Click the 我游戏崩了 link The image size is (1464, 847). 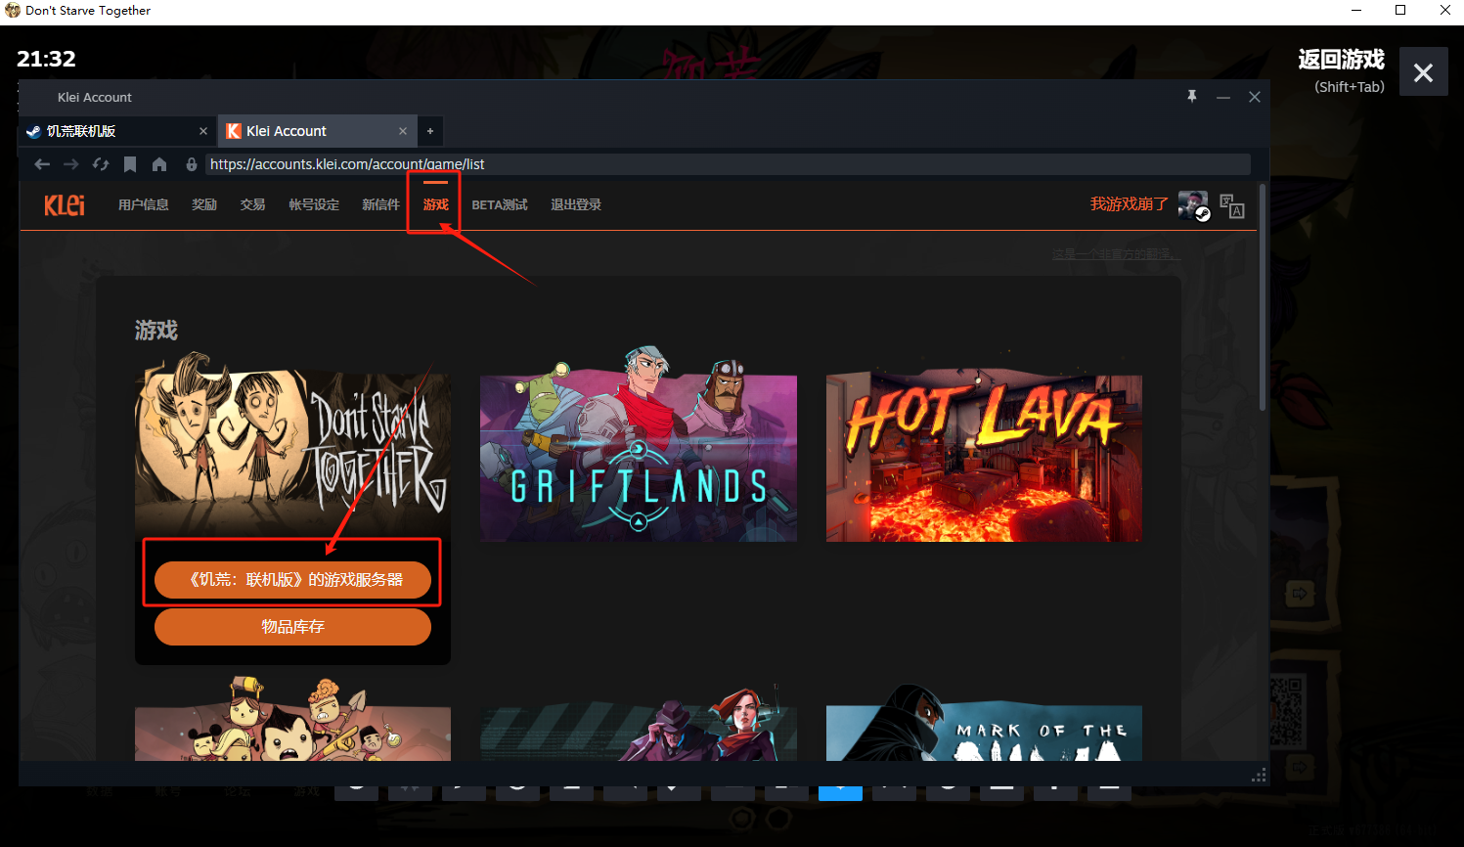point(1130,204)
